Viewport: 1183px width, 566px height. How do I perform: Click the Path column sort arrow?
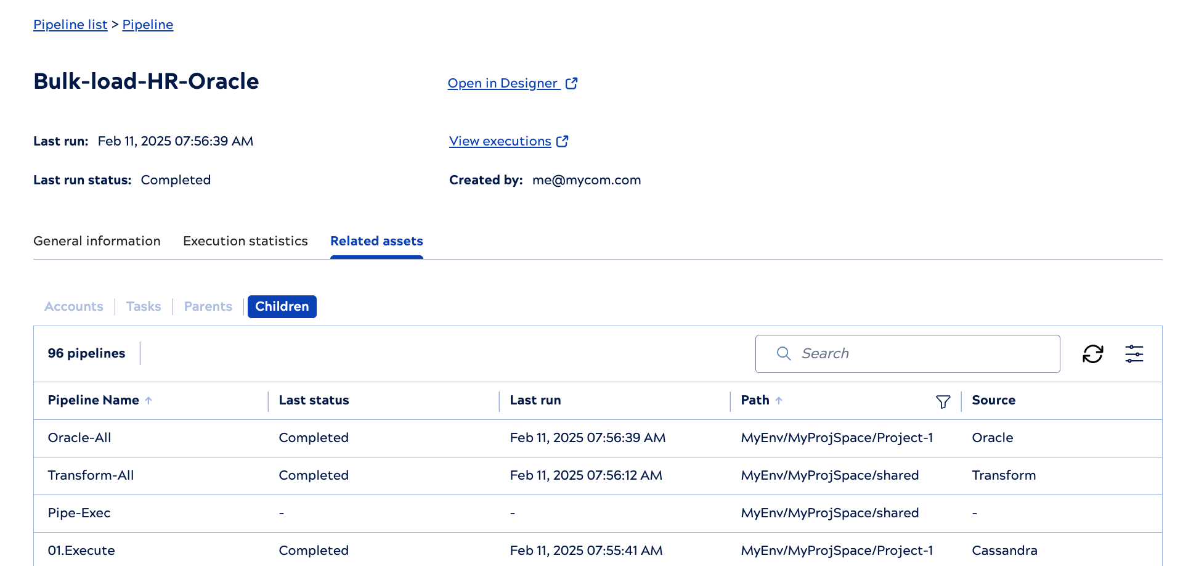click(x=779, y=401)
